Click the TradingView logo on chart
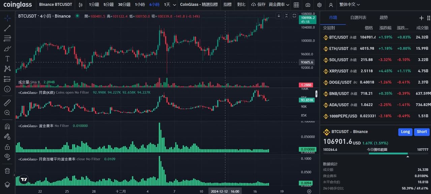Screen dimensions: 431x194 pyautogui.click(x=24, y=179)
